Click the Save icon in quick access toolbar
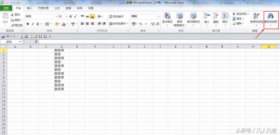This screenshot has width=280, height=135. pyautogui.click(x=3, y=37)
